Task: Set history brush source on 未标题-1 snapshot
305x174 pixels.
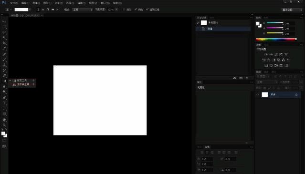Action: tap(198, 23)
